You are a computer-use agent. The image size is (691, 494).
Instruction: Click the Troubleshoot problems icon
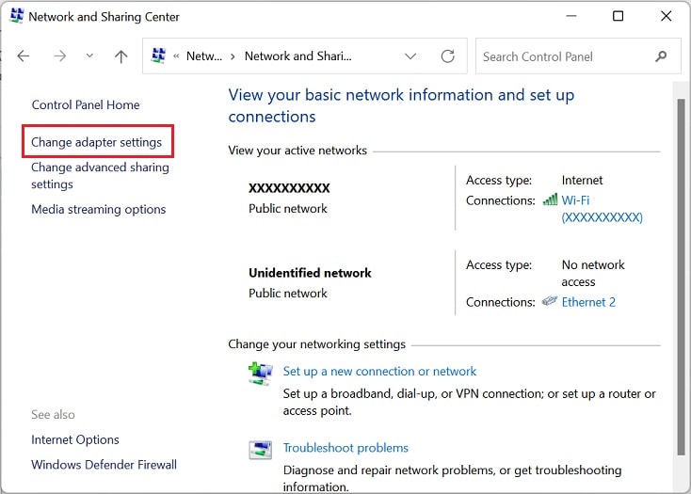coord(261,450)
